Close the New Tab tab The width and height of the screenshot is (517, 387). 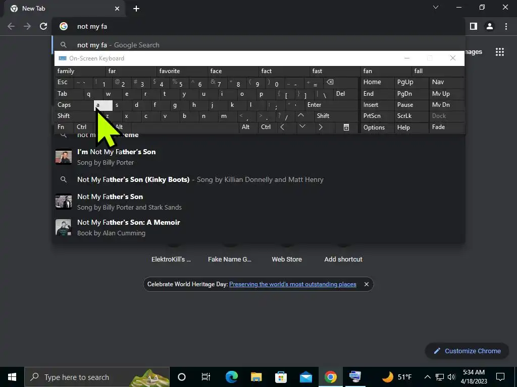pos(117,9)
